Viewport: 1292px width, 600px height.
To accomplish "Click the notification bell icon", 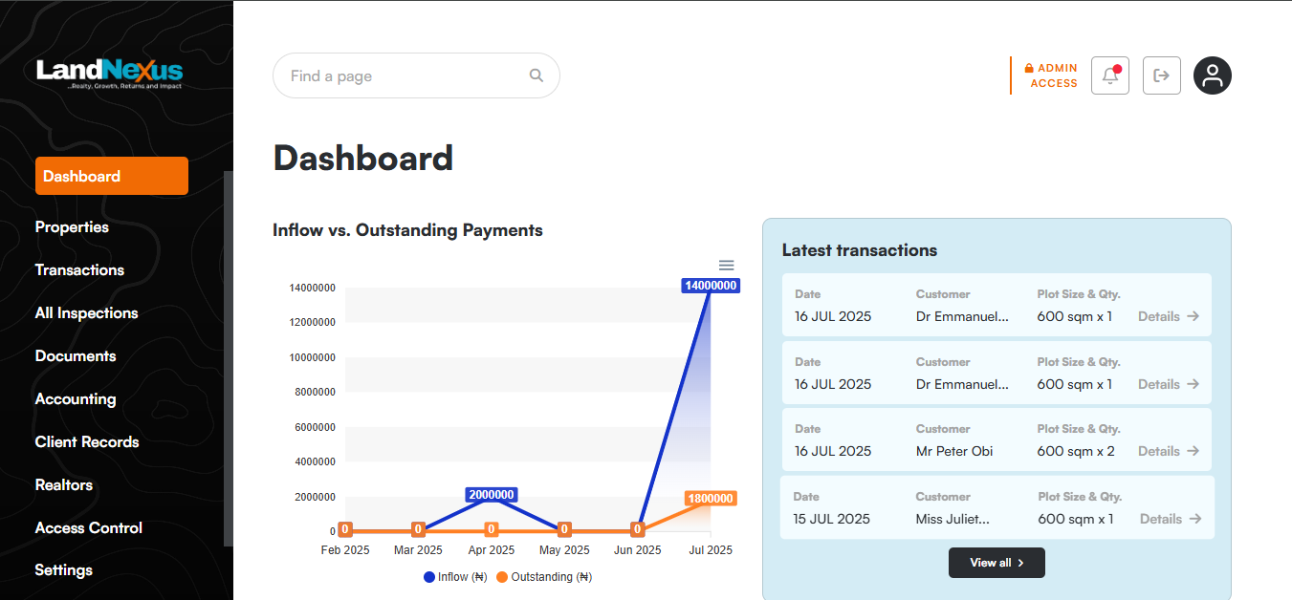I will click(x=1109, y=75).
